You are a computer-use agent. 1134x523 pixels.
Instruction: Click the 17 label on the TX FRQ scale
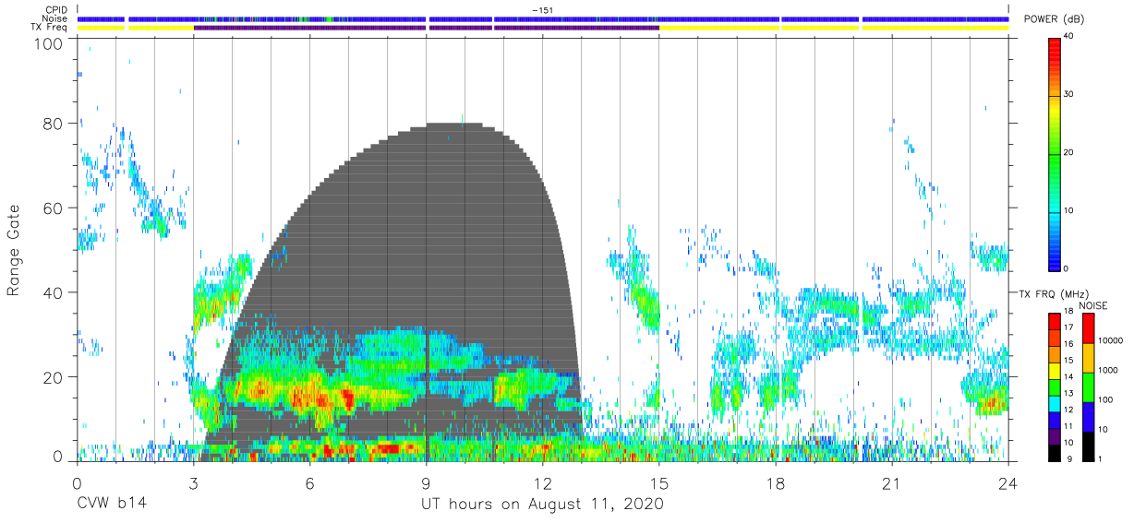1068,327
